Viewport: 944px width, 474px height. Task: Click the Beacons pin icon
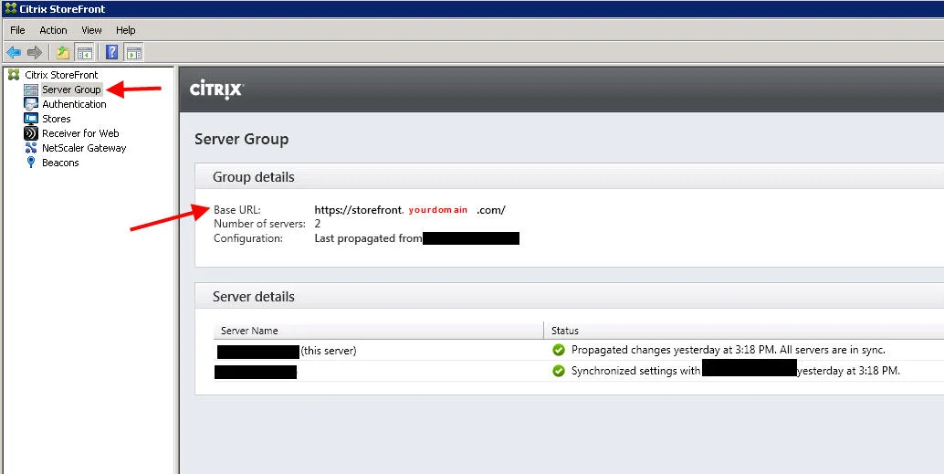pos(31,163)
